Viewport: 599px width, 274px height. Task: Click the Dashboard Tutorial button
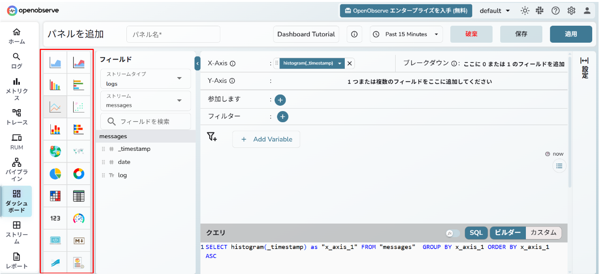(306, 34)
